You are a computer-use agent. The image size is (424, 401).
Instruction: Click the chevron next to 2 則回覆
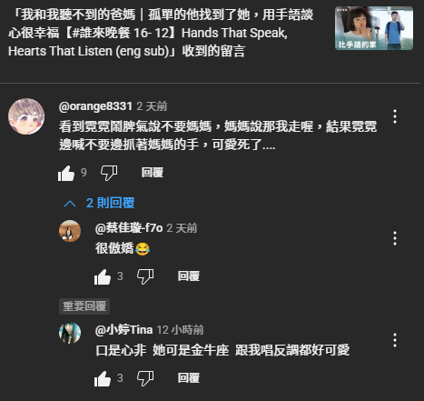(70, 204)
